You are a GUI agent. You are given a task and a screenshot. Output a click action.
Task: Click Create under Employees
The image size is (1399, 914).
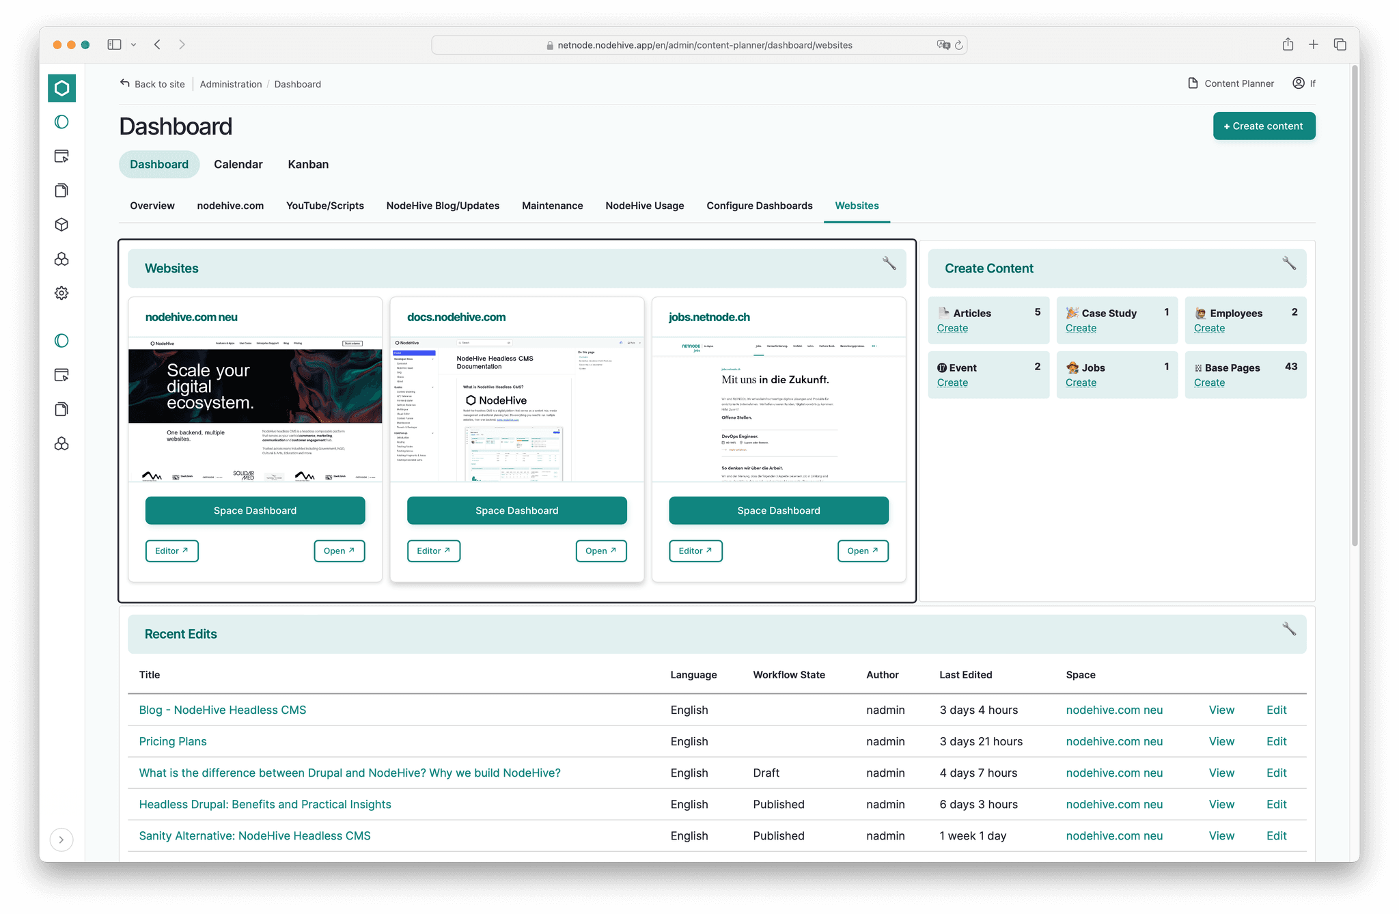click(x=1209, y=329)
